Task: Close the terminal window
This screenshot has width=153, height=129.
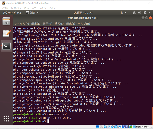Action: tap(150, 18)
